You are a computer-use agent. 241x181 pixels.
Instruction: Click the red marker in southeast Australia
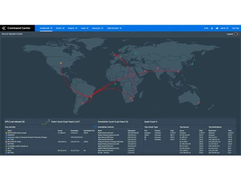click(x=199, y=103)
